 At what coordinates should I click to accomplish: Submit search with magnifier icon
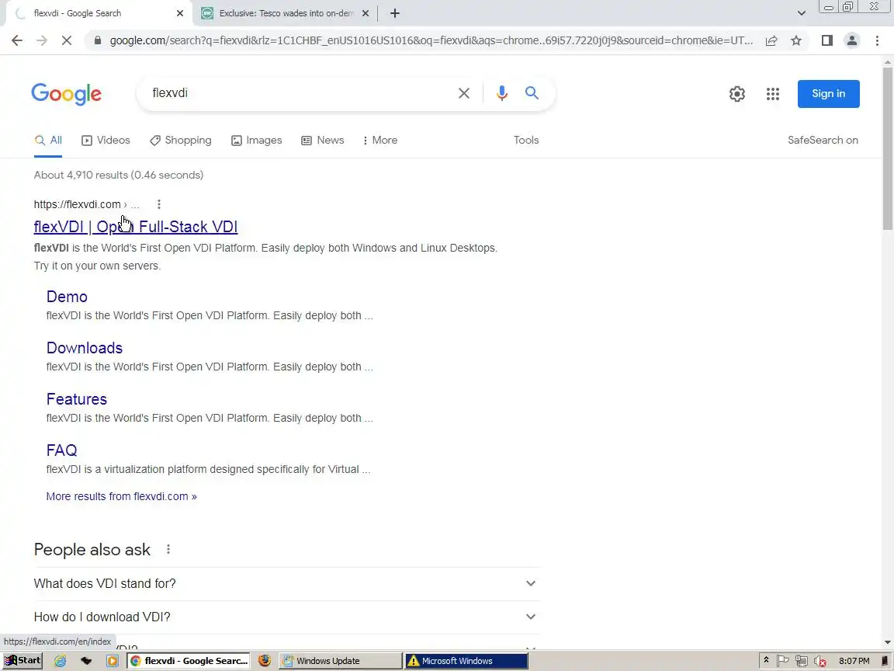[x=532, y=93]
